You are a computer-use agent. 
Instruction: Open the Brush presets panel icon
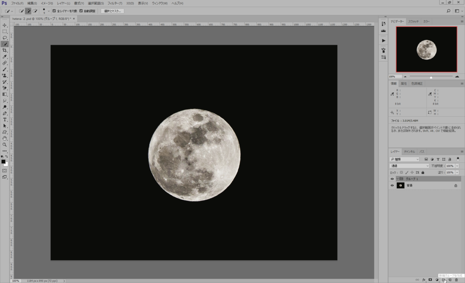coord(383,50)
